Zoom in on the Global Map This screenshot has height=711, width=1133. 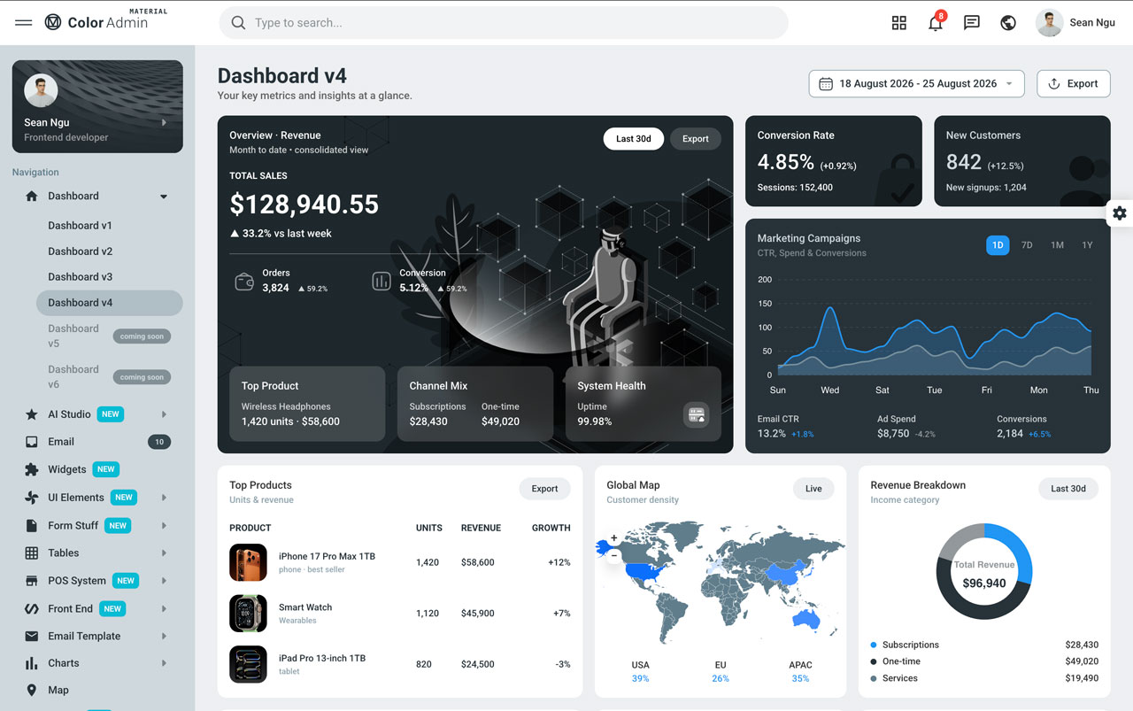614,538
